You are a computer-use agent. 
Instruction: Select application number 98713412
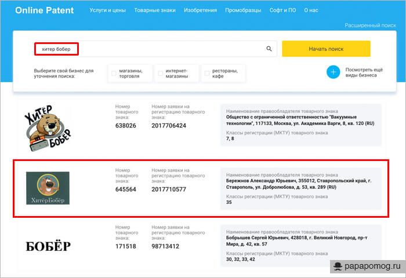pos(165,246)
